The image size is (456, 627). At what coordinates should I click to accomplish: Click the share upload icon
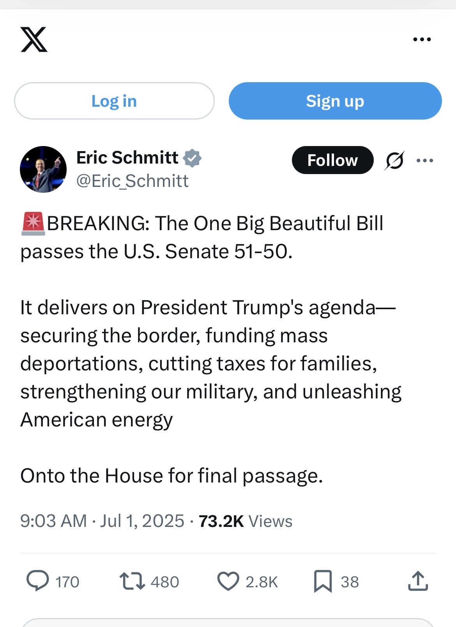click(x=418, y=581)
